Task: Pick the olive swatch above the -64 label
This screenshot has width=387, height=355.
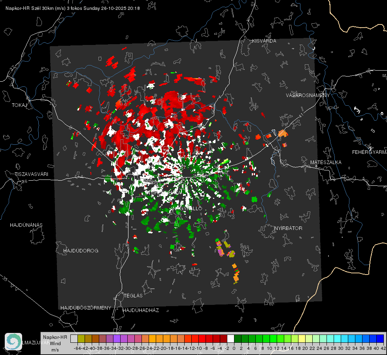Action: [81, 338]
